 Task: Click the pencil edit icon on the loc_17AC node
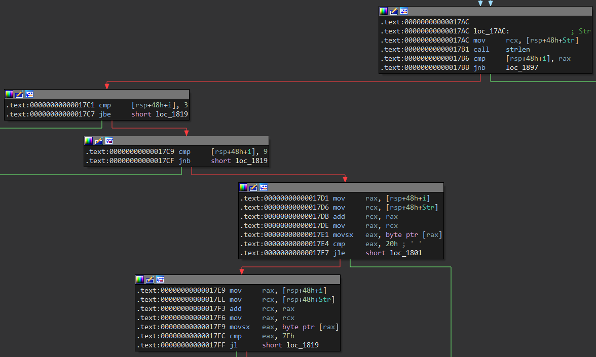(394, 11)
